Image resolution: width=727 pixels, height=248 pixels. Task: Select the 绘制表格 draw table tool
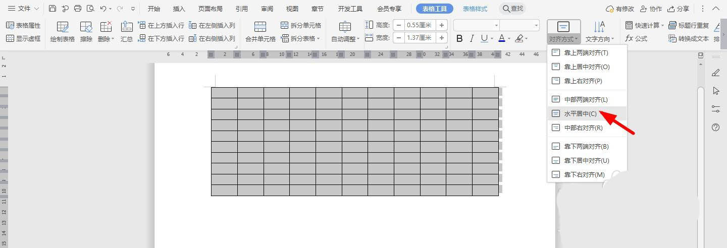(63, 32)
